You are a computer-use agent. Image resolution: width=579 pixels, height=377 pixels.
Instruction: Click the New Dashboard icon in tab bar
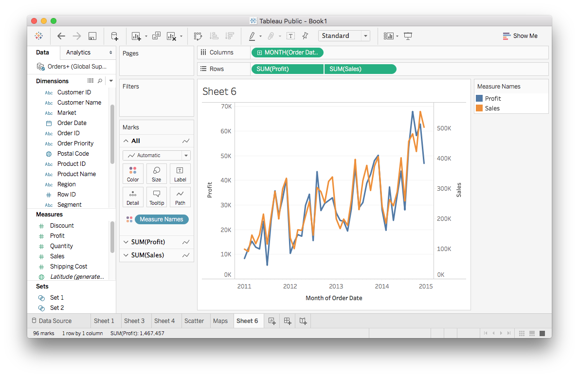288,321
